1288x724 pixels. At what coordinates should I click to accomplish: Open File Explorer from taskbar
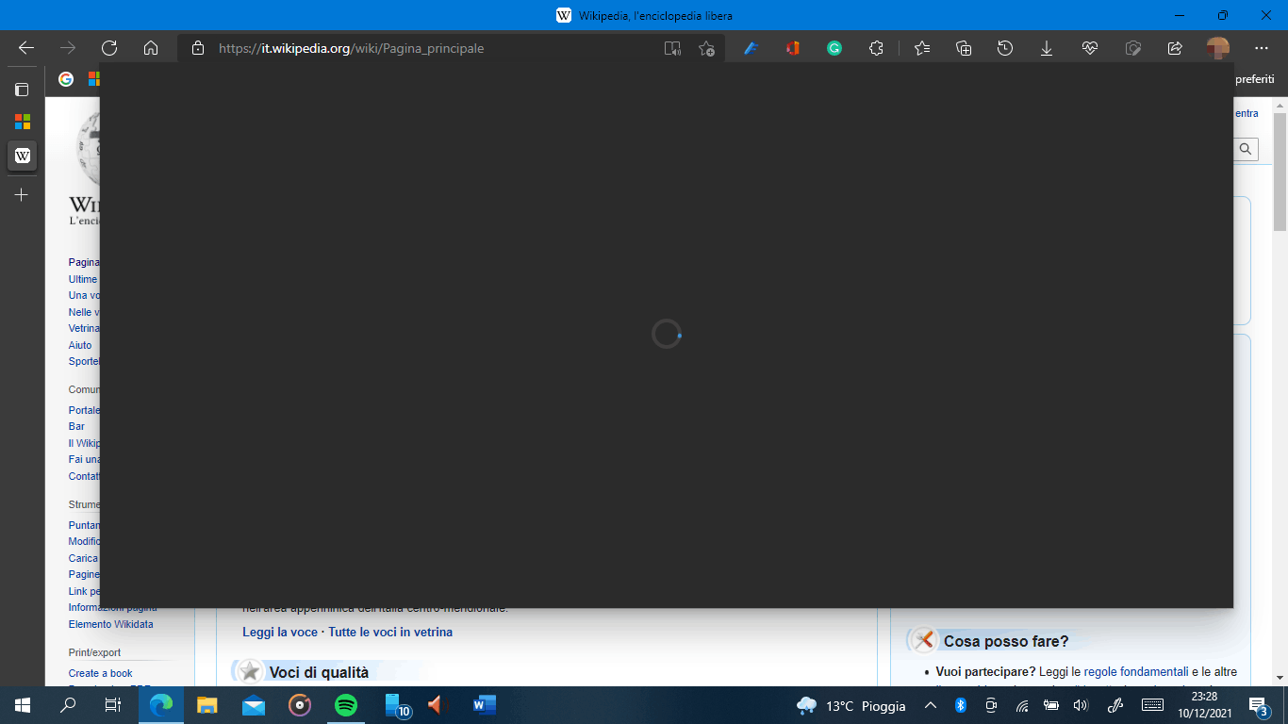click(207, 705)
